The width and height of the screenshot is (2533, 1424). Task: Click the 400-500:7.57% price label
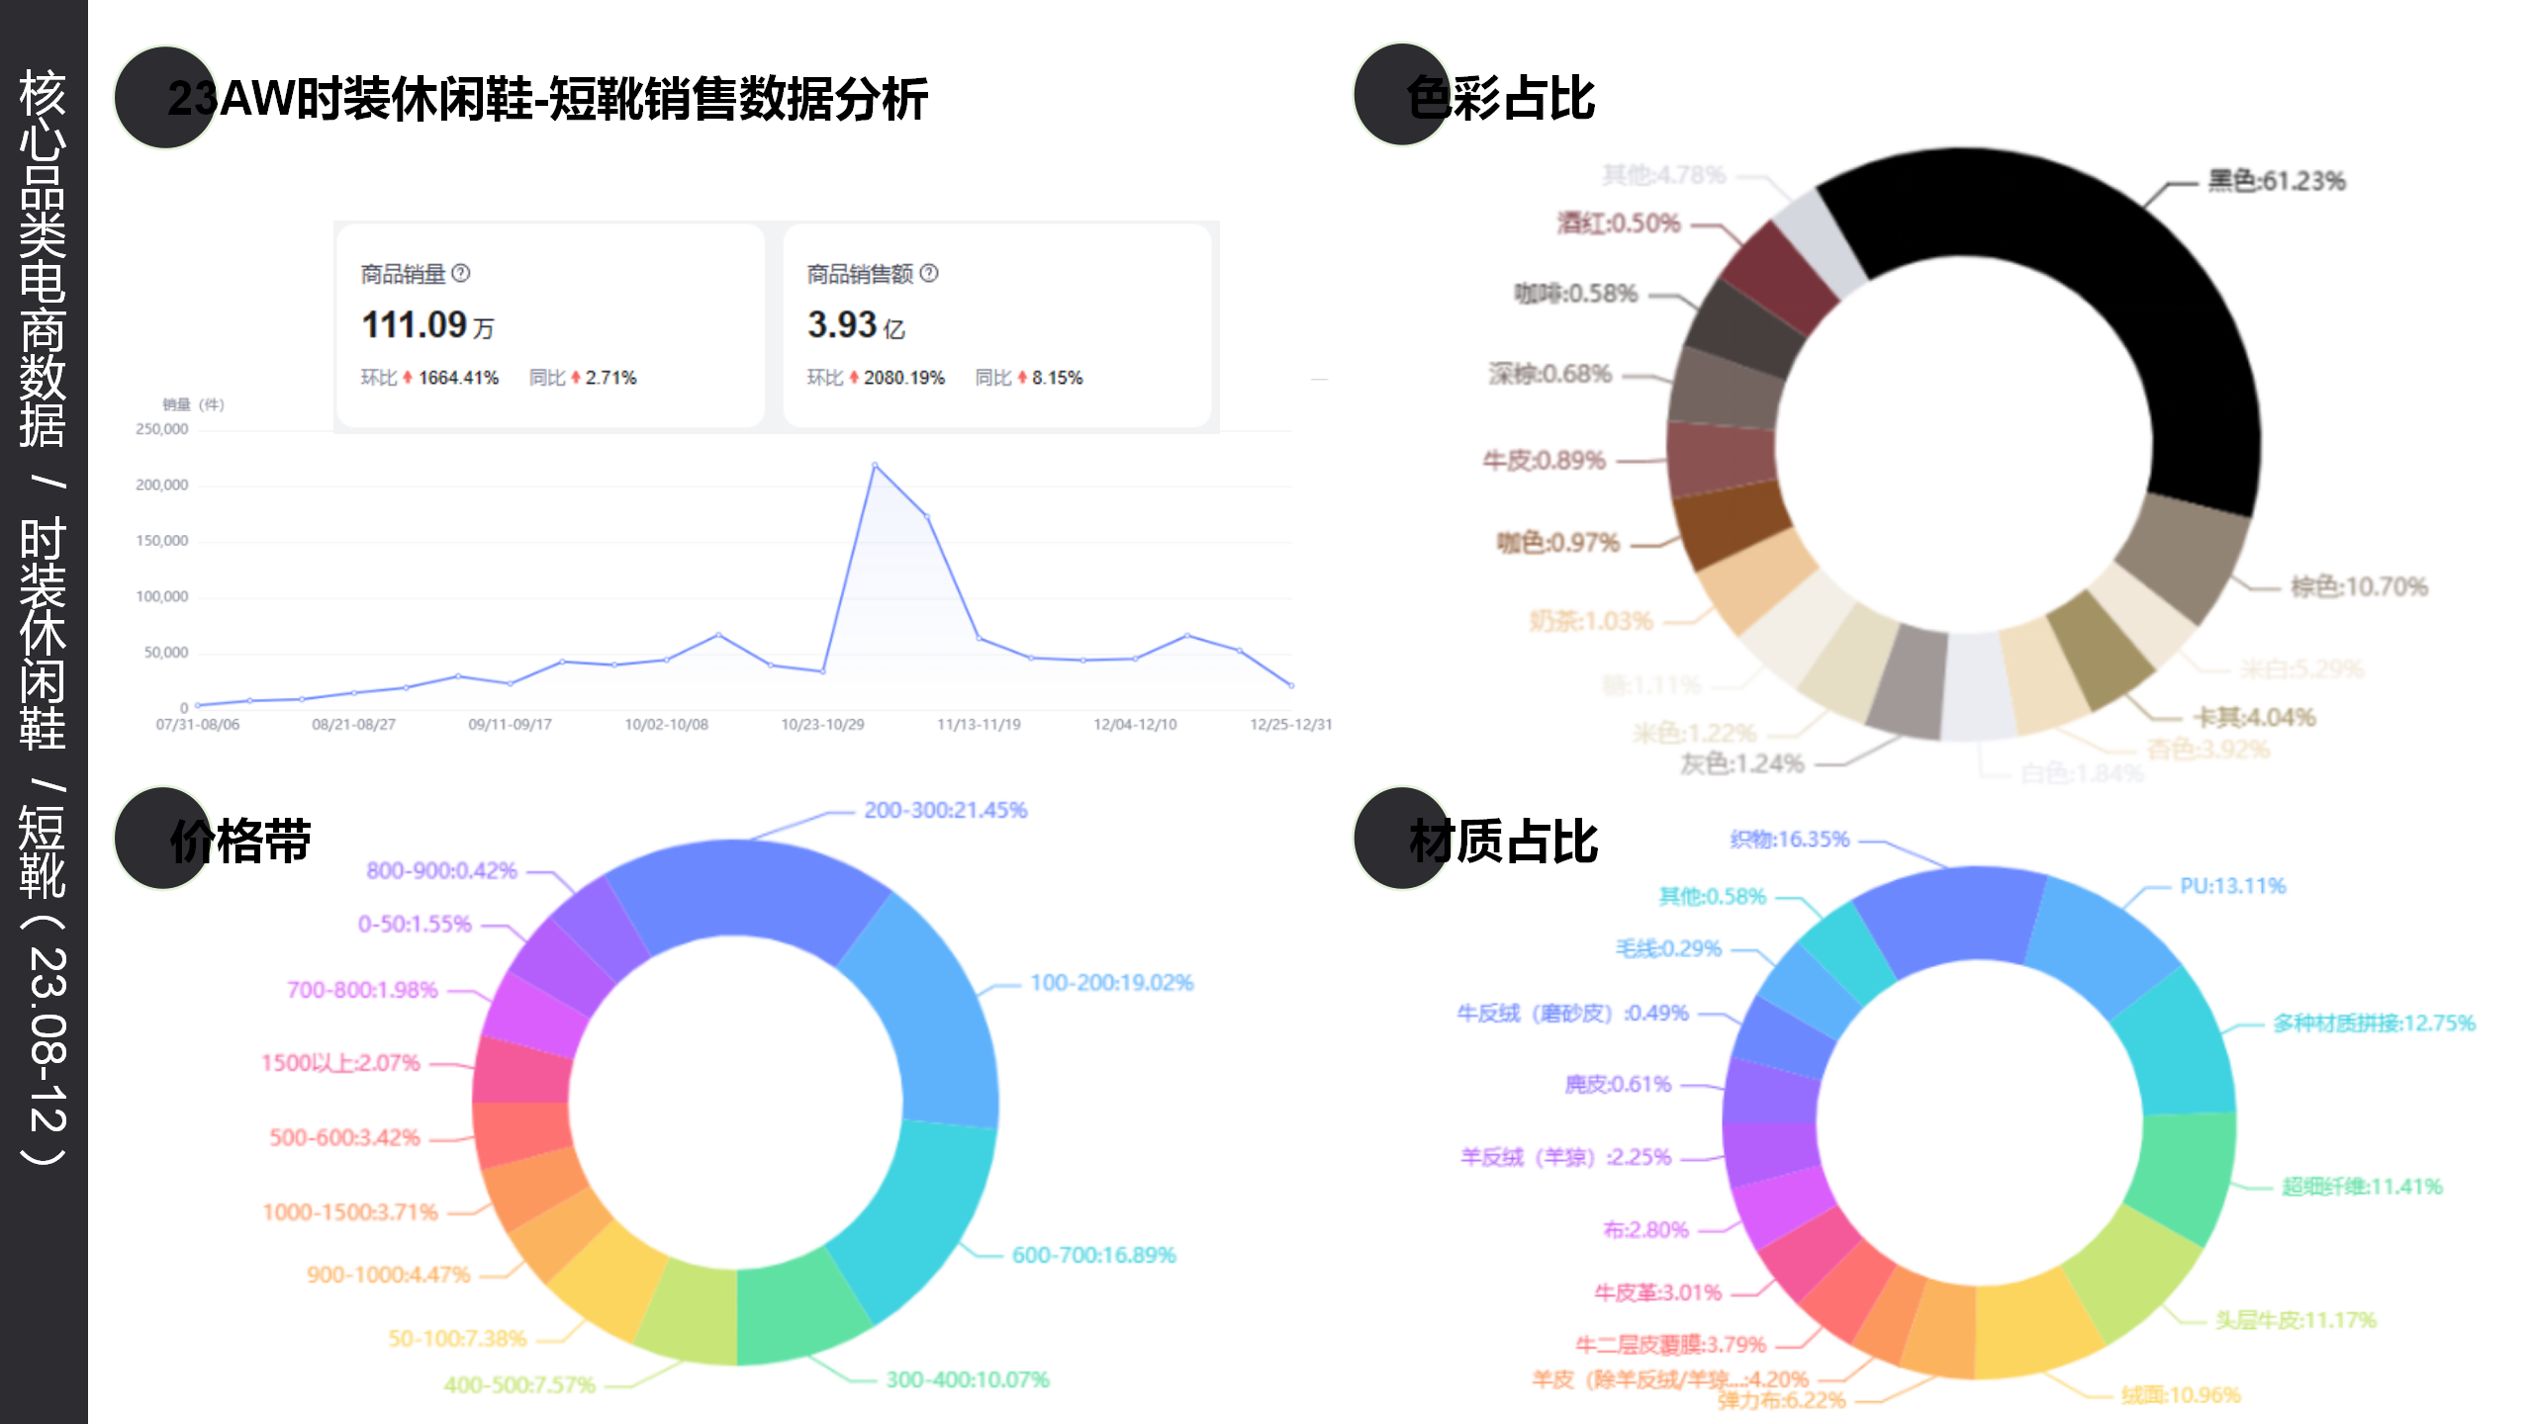coord(520,1385)
